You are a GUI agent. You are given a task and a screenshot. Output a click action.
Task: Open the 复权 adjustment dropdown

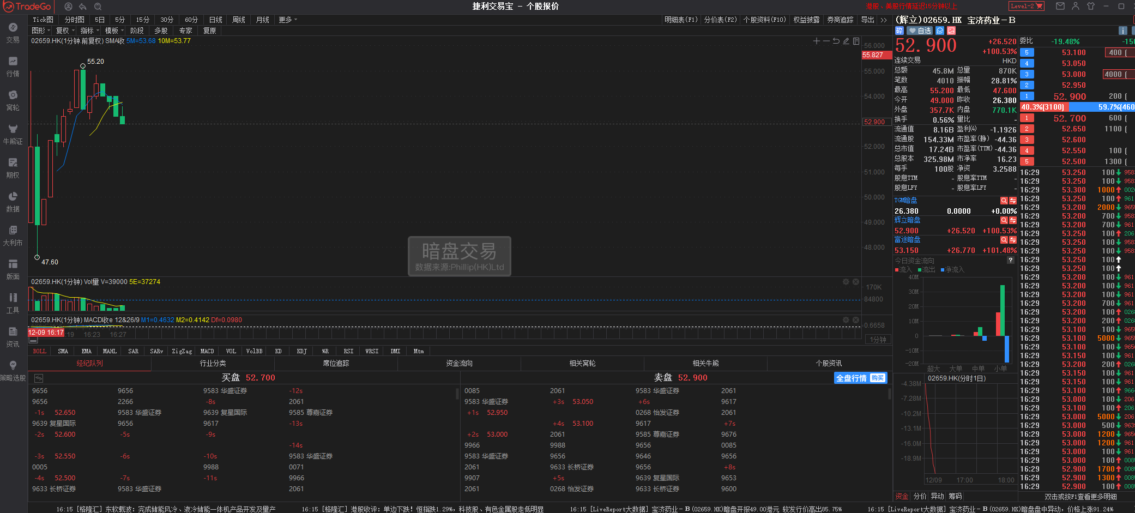click(65, 31)
